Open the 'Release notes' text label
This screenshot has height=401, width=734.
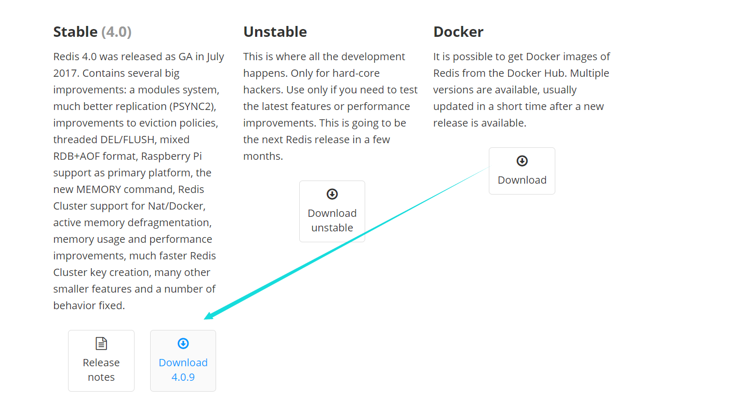(101, 370)
